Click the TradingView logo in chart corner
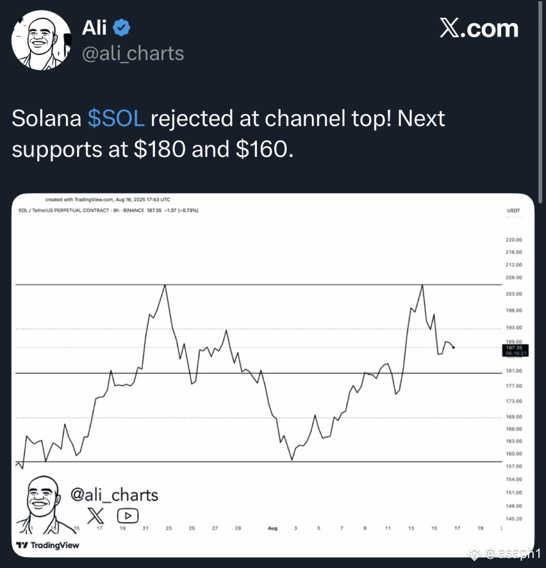 [x=48, y=545]
